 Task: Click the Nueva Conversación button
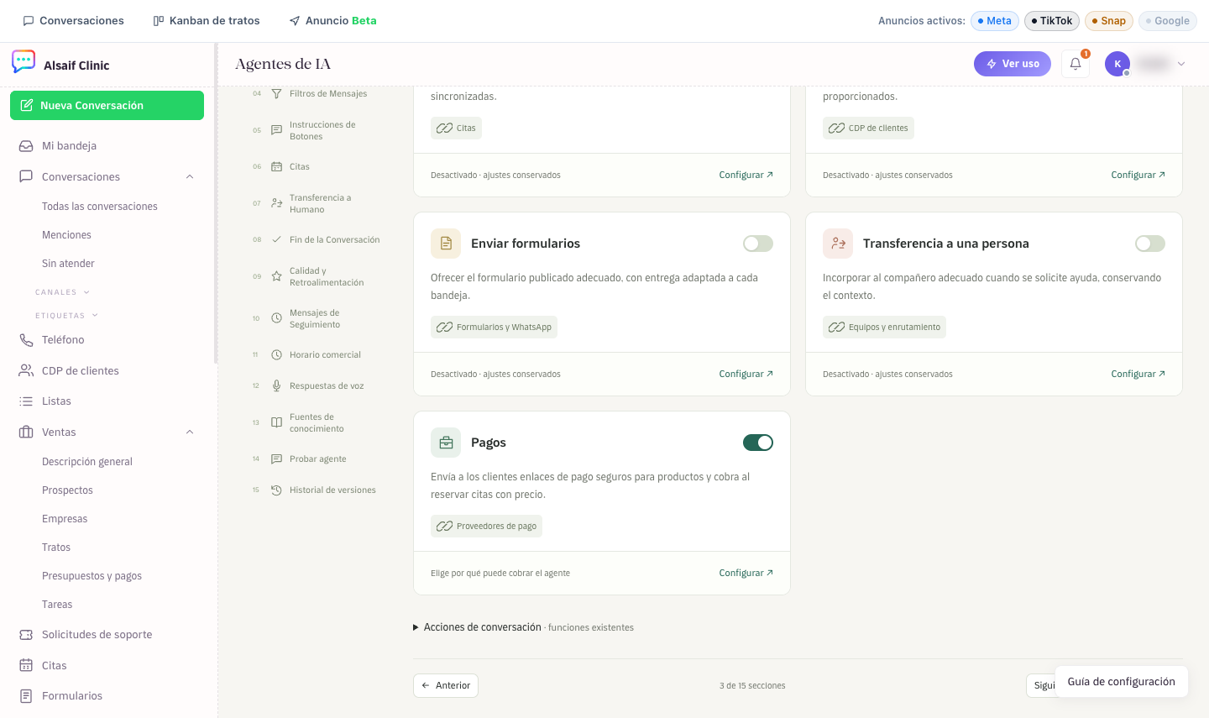[x=107, y=106]
